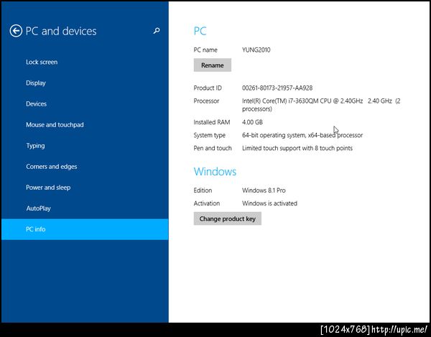Click the Change product key button
Viewport: 431px width, 337px height.
tap(227, 218)
